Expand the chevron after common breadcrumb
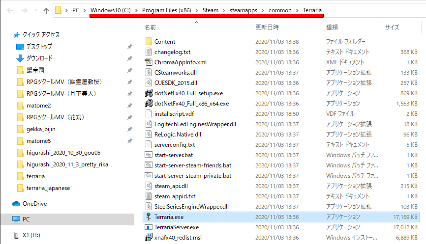The image size is (426, 244). point(297,11)
